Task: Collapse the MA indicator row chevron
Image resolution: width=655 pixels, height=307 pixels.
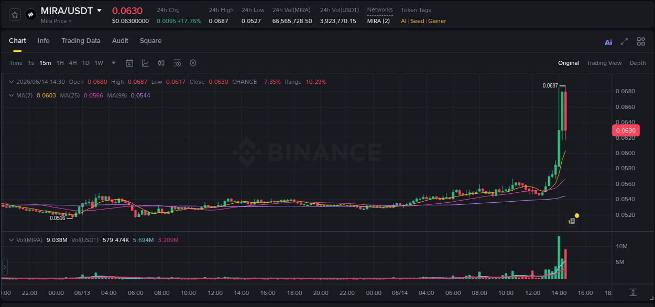Action: click(12, 95)
